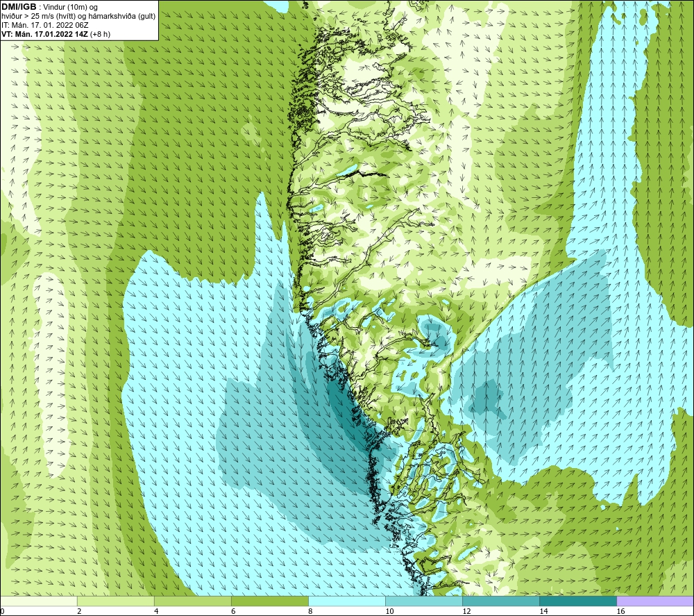The image size is (694, 616).
Task: Click the 0–2 m/s palest legend color band
Action: pos(38,601)
